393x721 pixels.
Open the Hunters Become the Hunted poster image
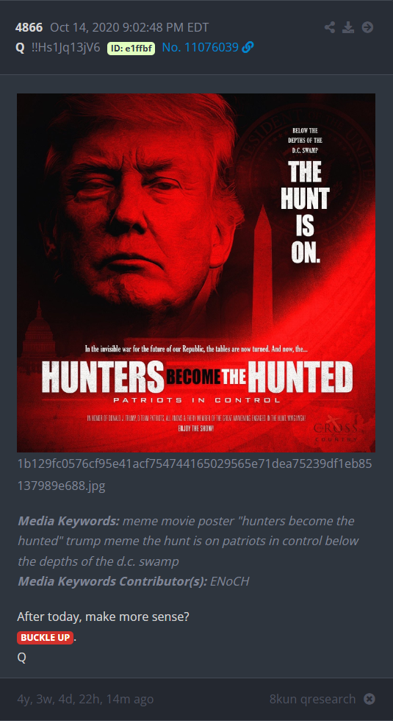(196, 273)
